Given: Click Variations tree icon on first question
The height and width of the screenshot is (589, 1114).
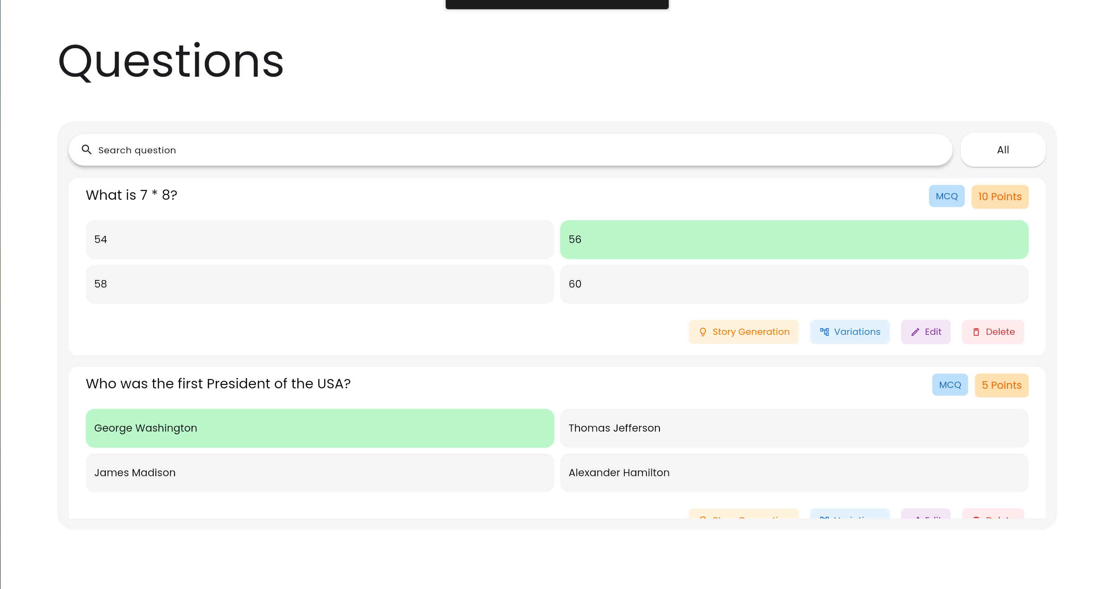Looking at the screenshot, I should click(824, 332).
